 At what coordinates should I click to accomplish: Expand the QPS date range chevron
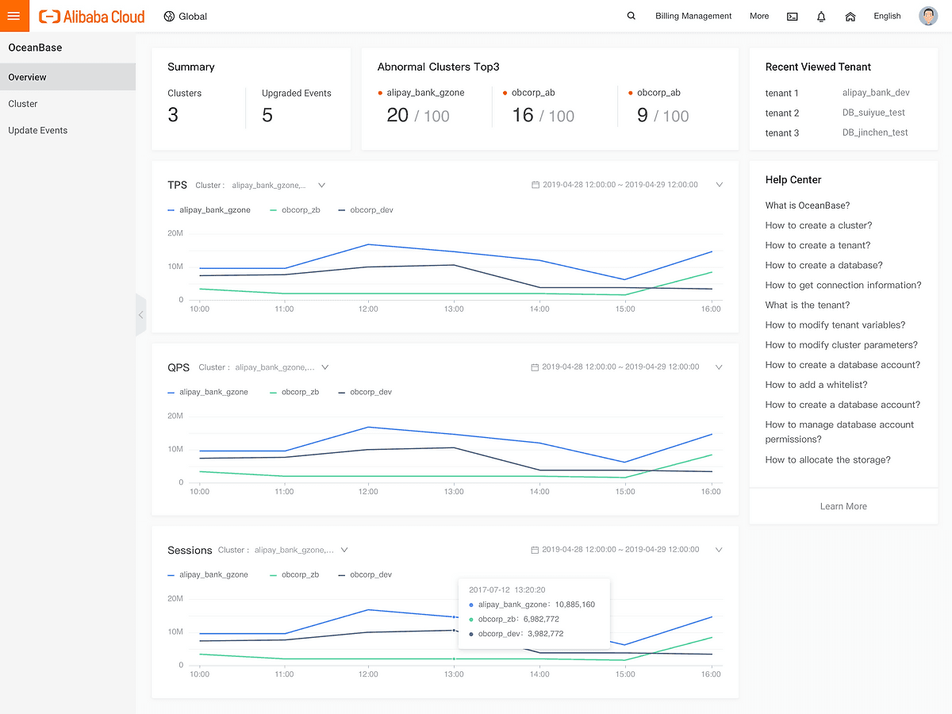tap(720, 367)
